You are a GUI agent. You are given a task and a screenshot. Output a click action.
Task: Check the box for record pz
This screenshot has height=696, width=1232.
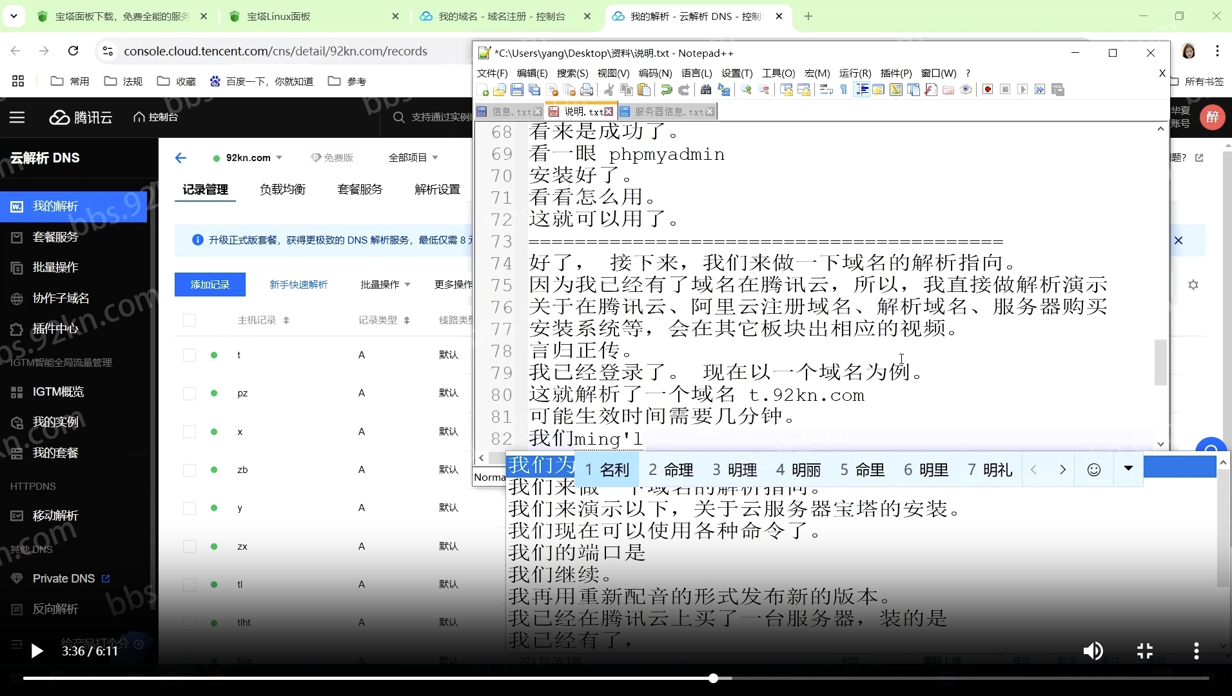(x=190, y=393)
